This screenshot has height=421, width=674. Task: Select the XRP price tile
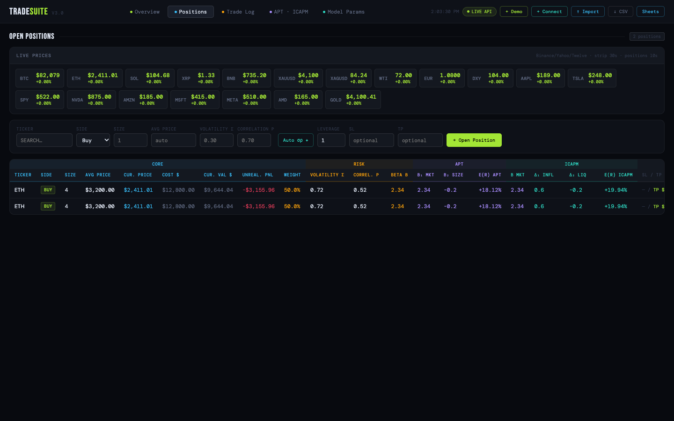tap(198, 78)
